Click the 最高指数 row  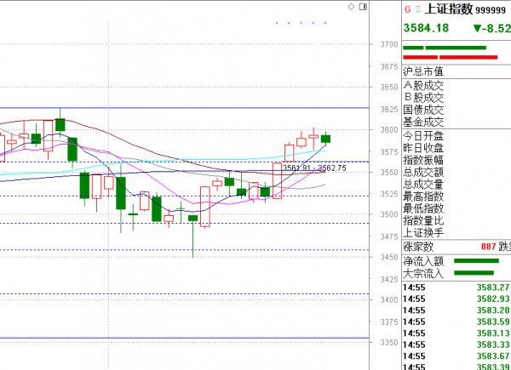coord(424,196)
